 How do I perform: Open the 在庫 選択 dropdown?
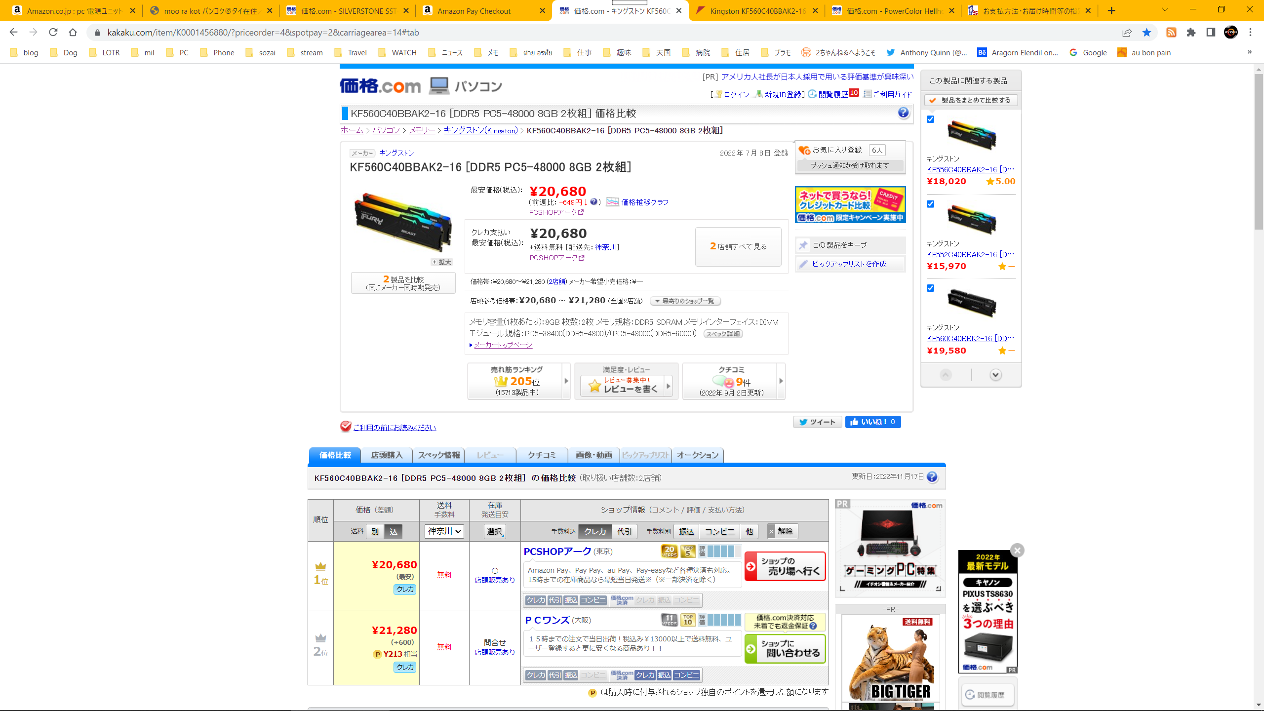tap(495, 531)
